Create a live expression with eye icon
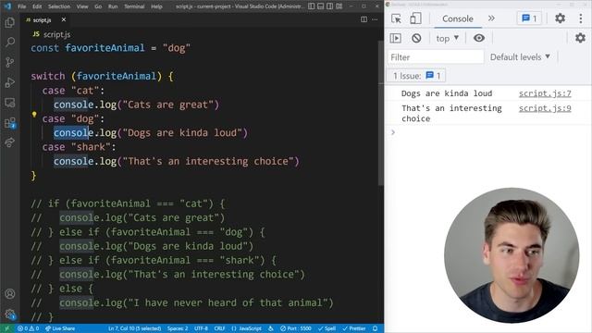The width and height of the screenshot is (592, 333). [x=479, y=38]
